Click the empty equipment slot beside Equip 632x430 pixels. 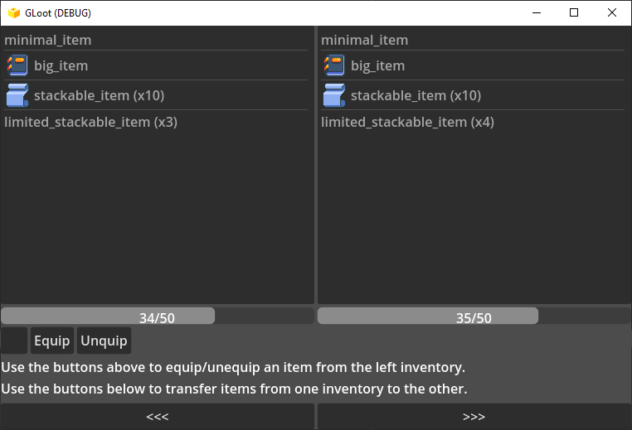click(x=14, y=341)
